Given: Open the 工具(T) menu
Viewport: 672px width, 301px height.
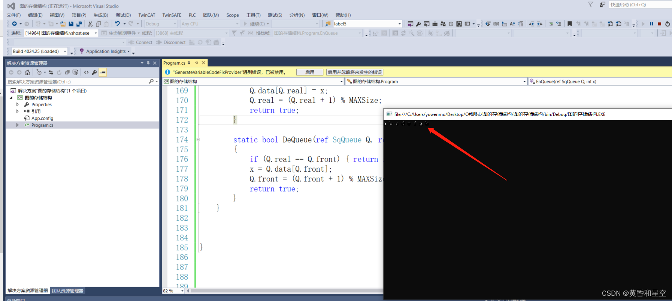Looking at the screenshot, I should pyautogui.click(x=253, y=15).
